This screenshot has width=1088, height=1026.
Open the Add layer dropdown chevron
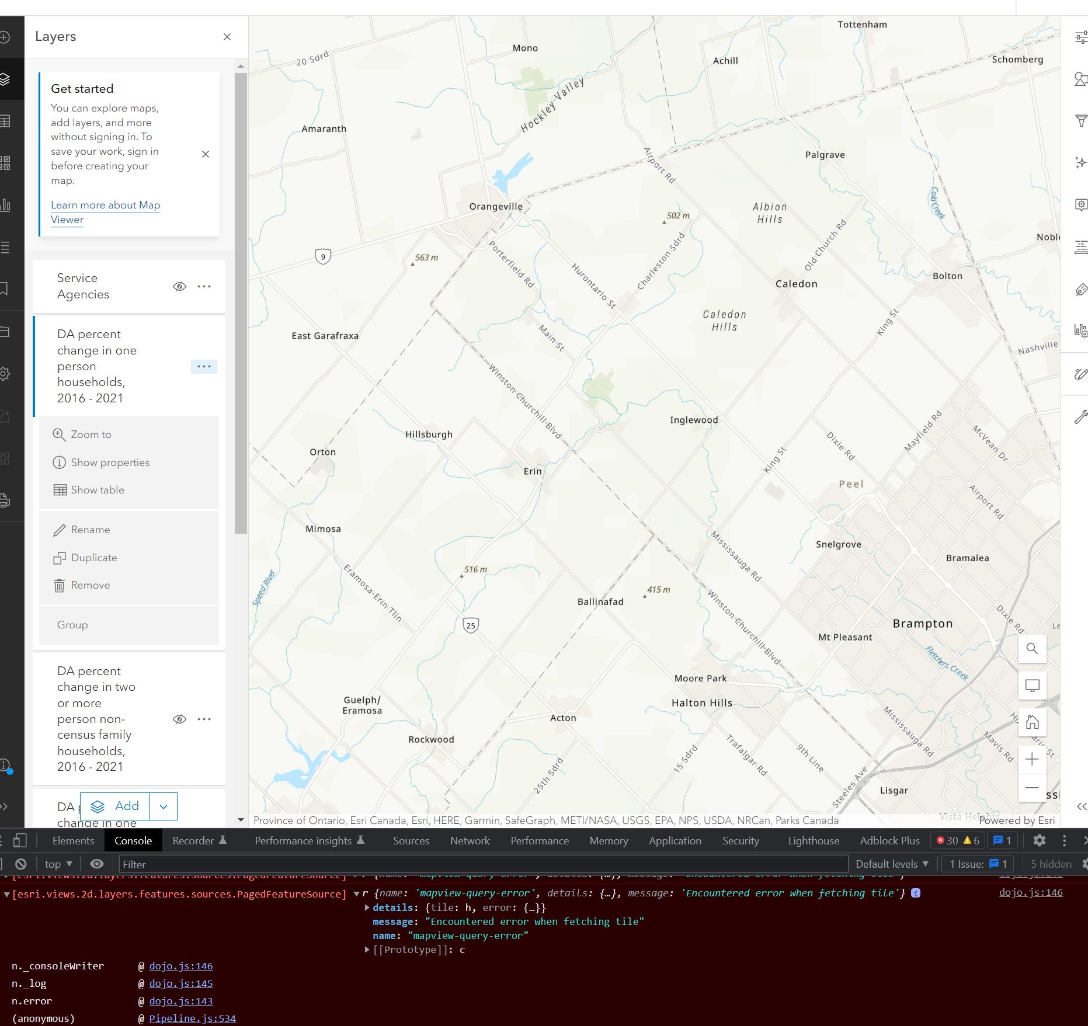[163, 806]
